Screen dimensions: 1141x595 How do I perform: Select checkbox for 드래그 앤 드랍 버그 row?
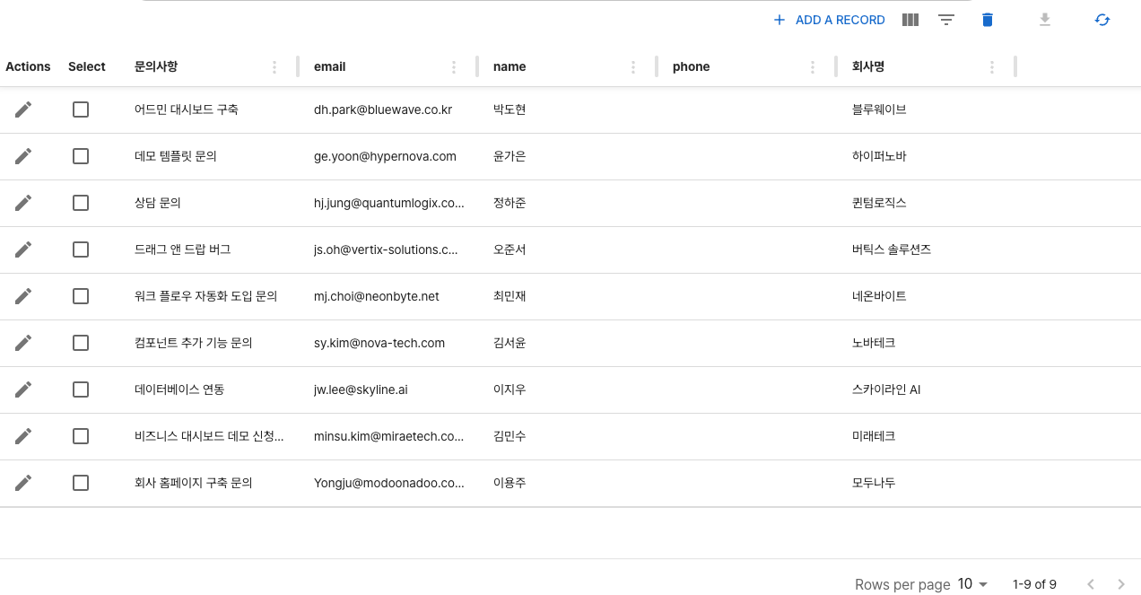pyautogui.click(x=81, y=249)
